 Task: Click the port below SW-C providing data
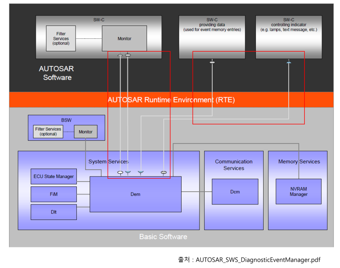[212, 62]
